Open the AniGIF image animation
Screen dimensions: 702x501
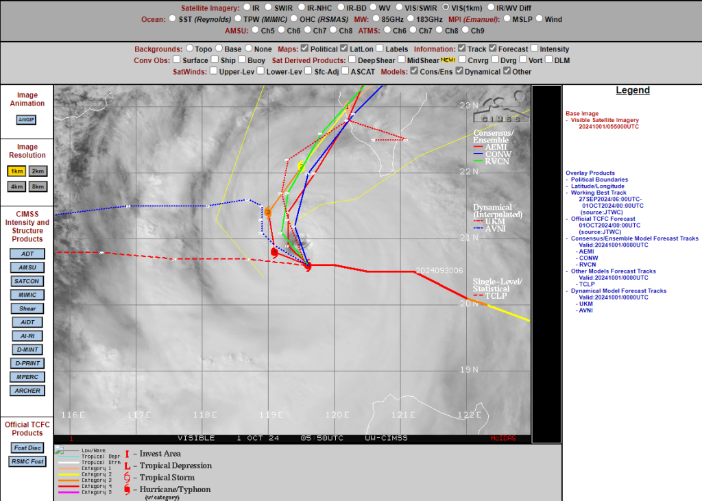pos(26,119)
